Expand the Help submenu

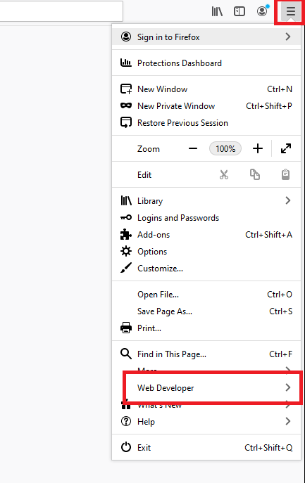click(x=206, y=421)
